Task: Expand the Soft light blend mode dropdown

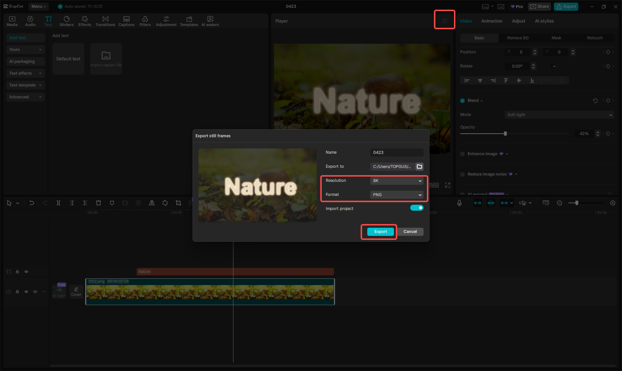Action: [559, 115]
